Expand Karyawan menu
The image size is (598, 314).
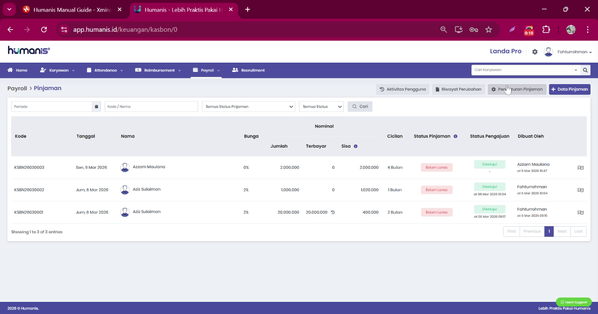coord(57,70)
